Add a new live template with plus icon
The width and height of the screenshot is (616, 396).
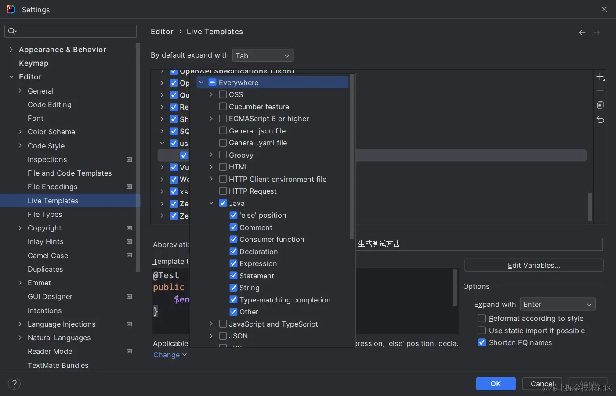click(x=600, y=77)
